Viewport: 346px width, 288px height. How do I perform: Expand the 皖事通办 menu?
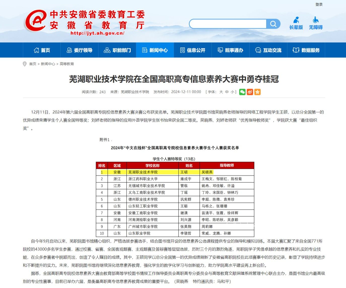230,50
